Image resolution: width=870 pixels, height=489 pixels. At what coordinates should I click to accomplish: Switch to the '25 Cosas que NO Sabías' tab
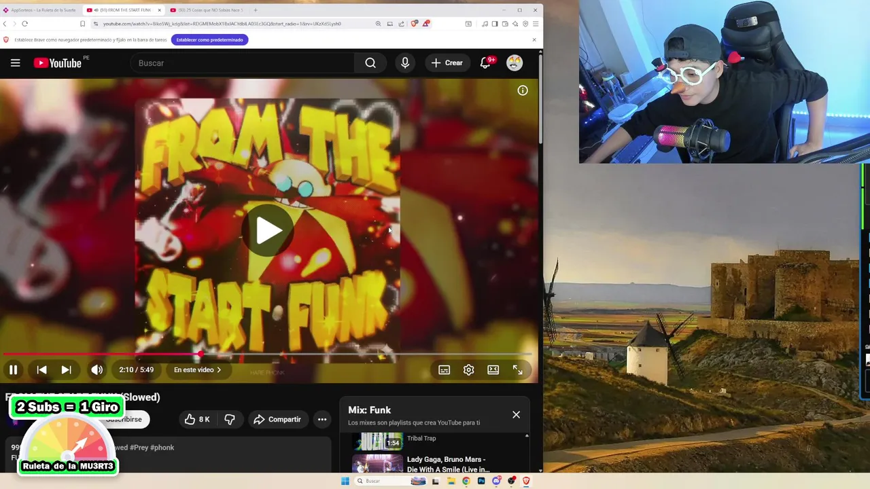coord(206,10)
